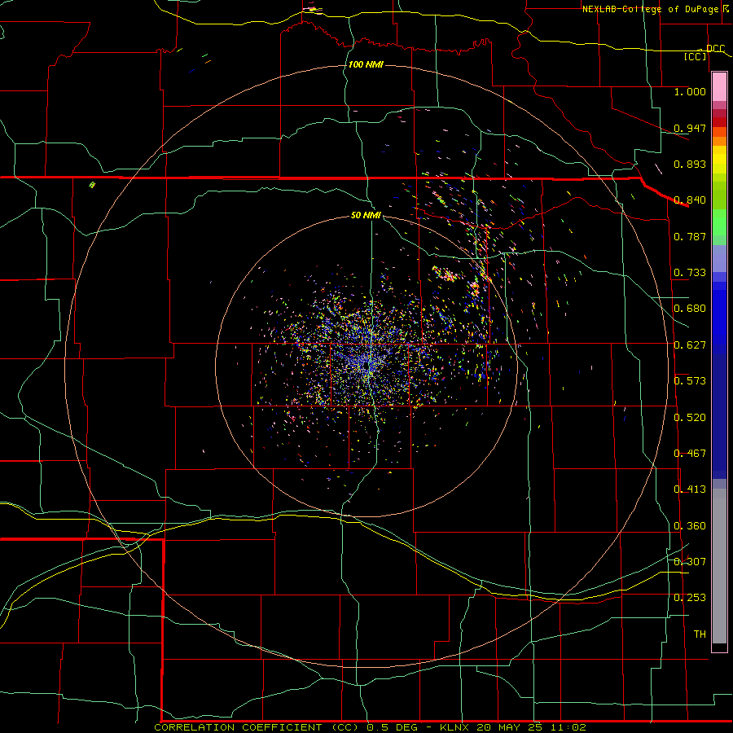Click the 0.840 legend value
733x733 pixels.
[690, 200]
